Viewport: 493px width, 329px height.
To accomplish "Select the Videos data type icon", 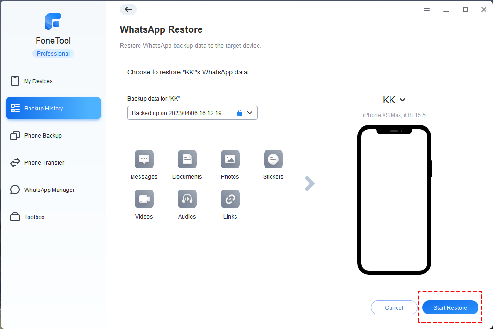I will tap(144, 199).
